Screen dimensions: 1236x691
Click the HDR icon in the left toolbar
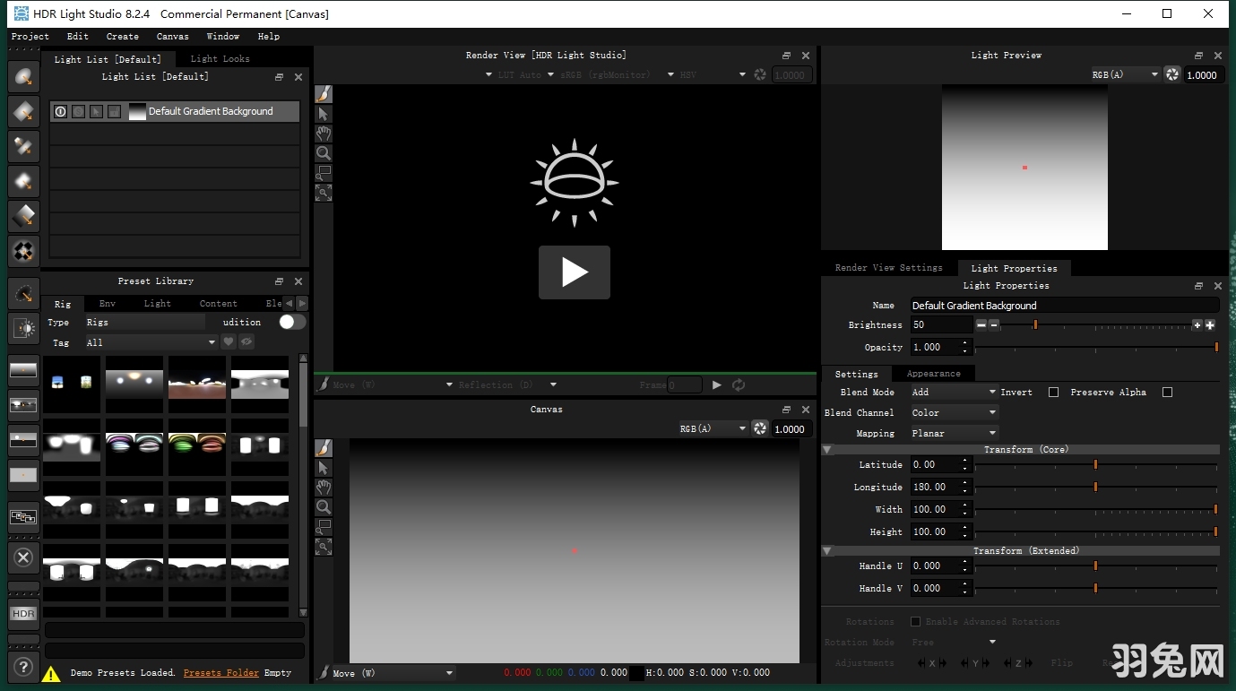(x=22, y=614)
